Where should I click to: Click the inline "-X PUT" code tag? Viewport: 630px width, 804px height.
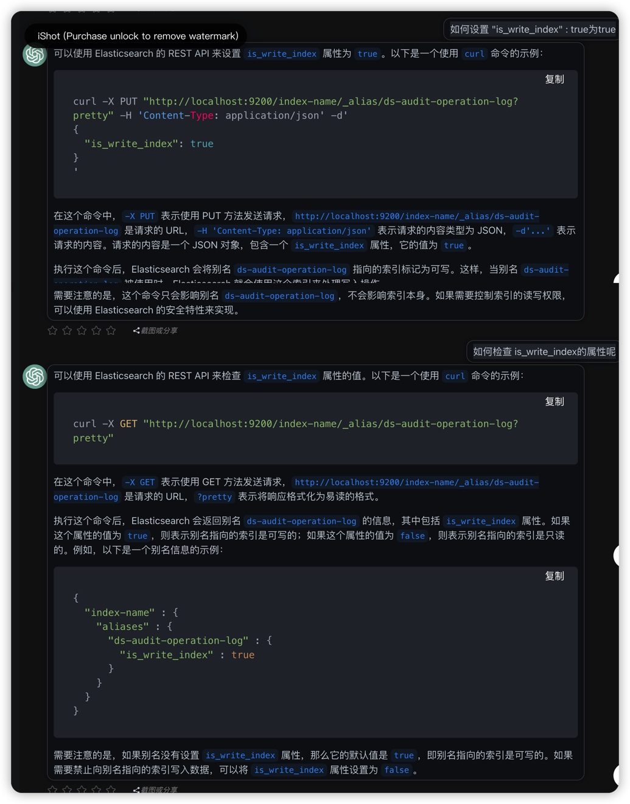pos(139,217)
